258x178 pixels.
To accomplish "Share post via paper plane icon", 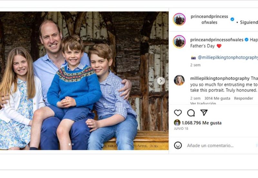I will [204, 113].
